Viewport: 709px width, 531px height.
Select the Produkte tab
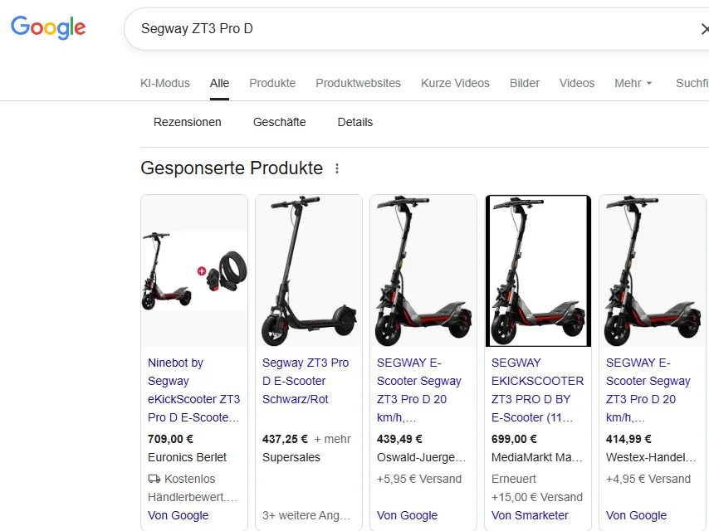(x=272, y=83)
